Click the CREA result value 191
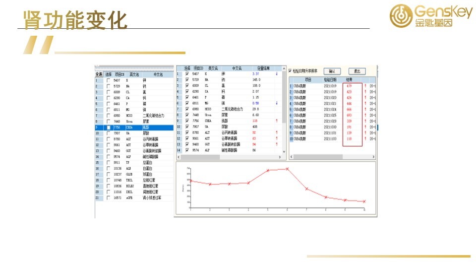This screenshot has height=268, width=476. pyautogui.click(x=349, y=127)
